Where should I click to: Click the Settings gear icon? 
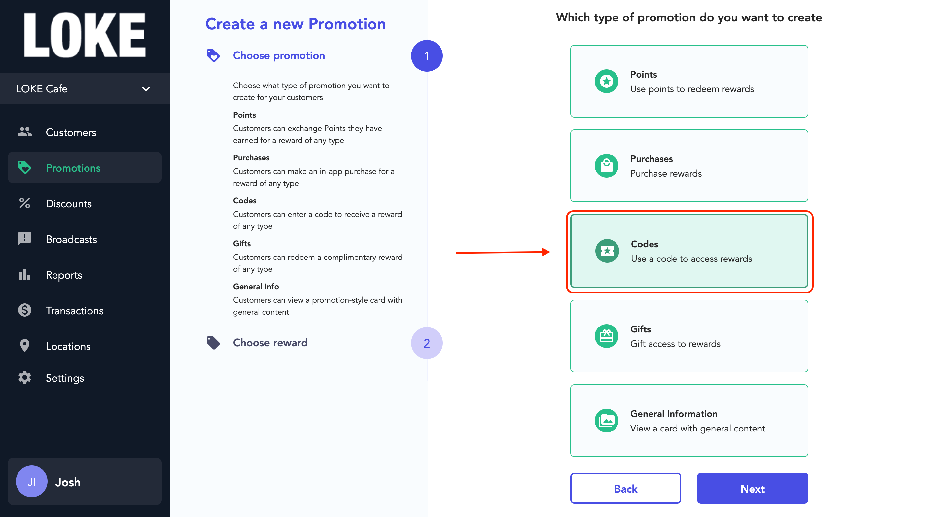point(24,377)
